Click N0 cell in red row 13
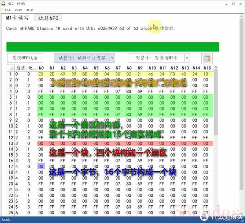The image size is (245, 223). [x=41, y=143]
